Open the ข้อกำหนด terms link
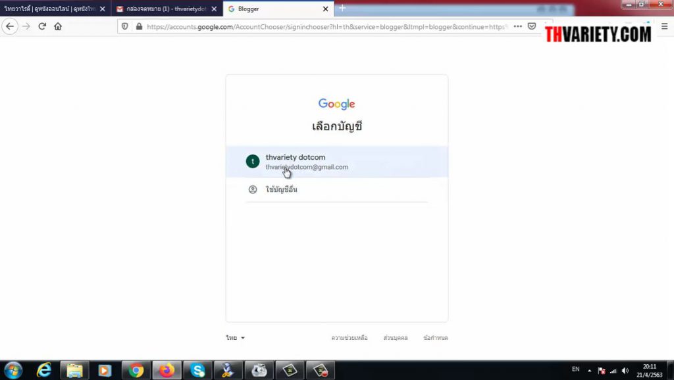 [436, 338]
